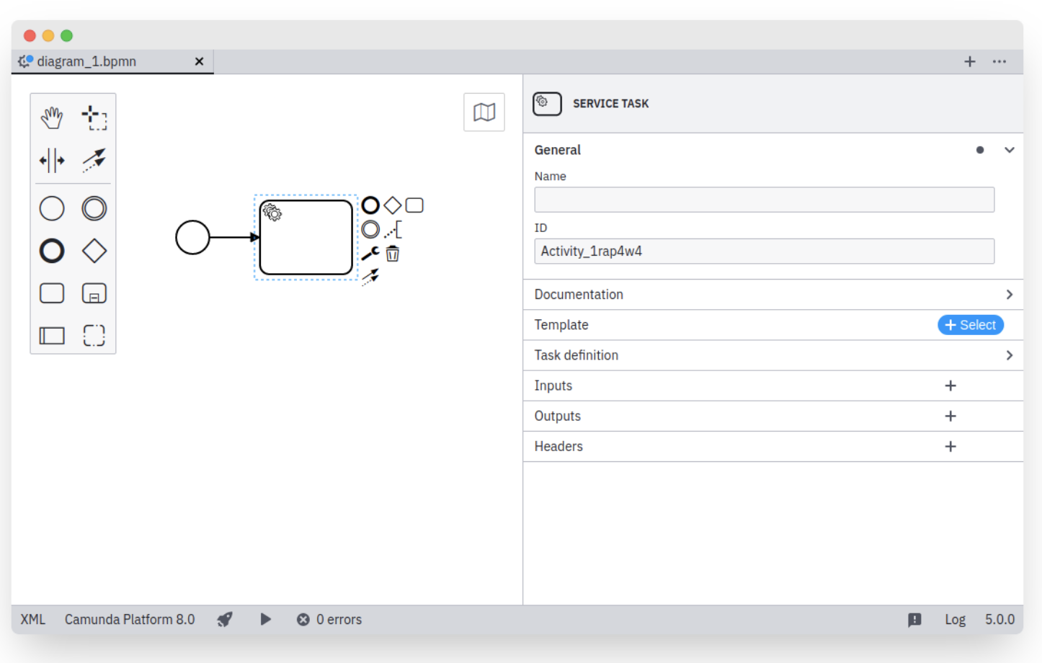Collapse the General section
1042x663 pixels.
[1010, 150]
